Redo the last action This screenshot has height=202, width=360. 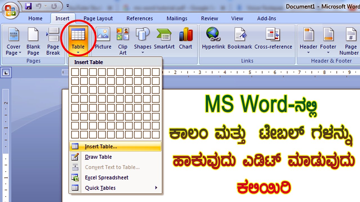click(54, 6)
